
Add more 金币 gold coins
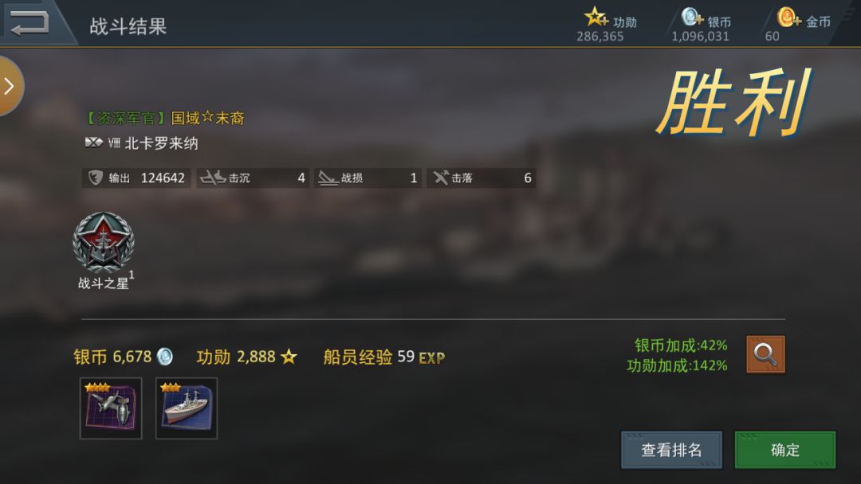[x=789, y=17]
